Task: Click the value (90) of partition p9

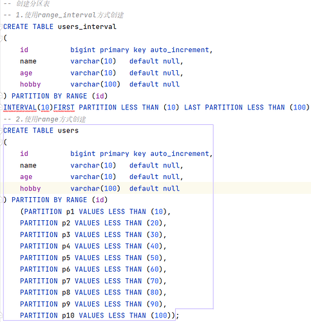Action: pos(155,304)
